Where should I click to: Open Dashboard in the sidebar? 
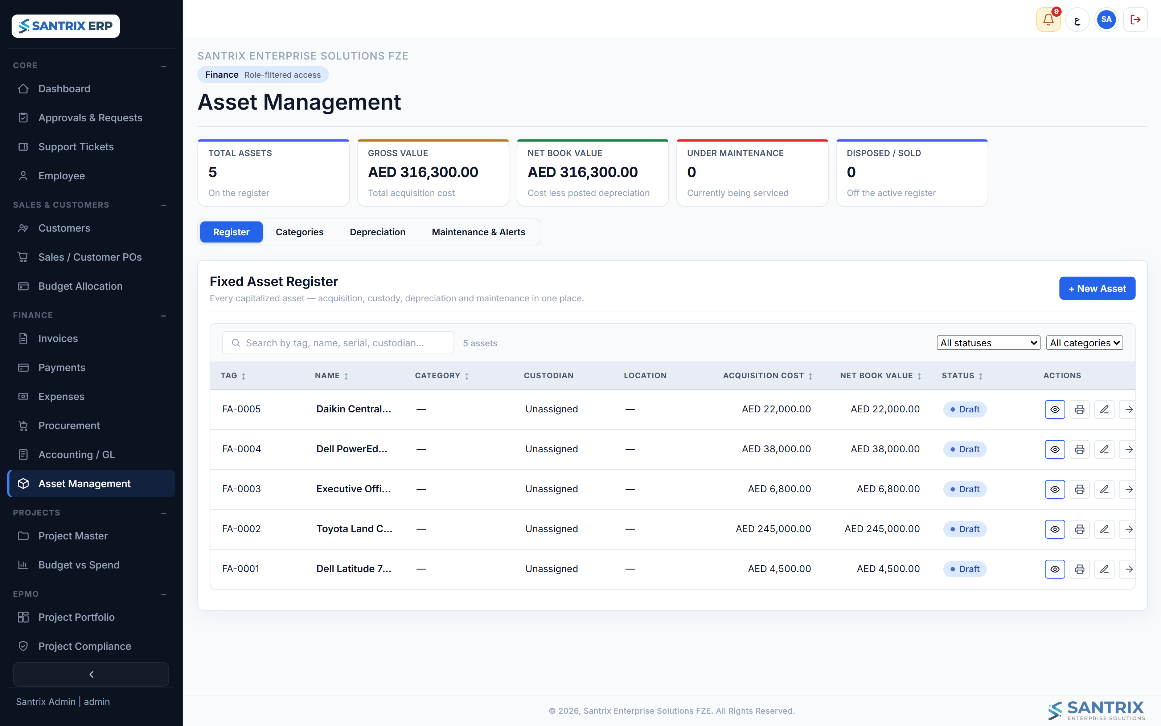point(91,89)
